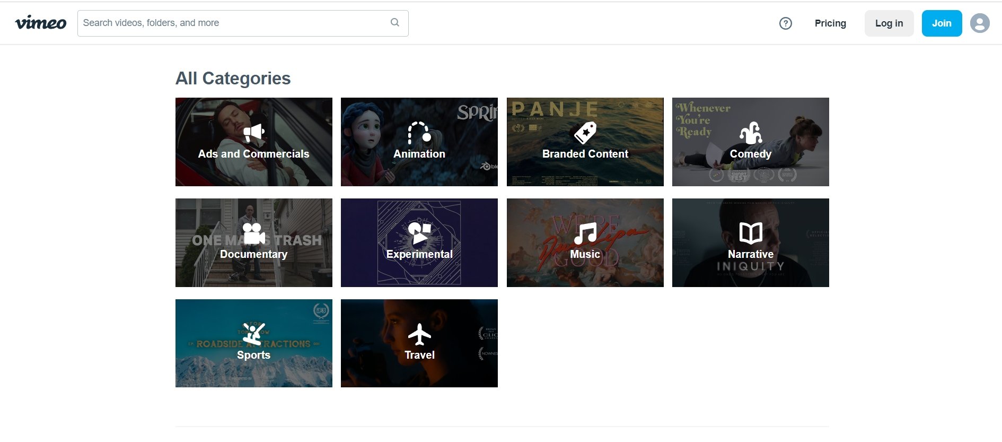
Task: Select the Sports snowboarder icon
Action: [x=253, y=334]
